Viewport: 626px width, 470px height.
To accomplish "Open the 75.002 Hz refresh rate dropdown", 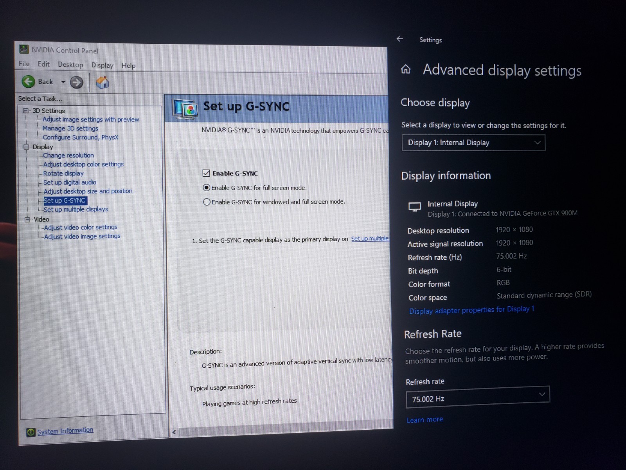I will coord(478,397).
